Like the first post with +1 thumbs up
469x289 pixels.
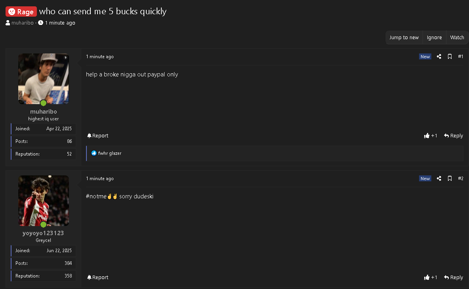click(x=431, y=135)
